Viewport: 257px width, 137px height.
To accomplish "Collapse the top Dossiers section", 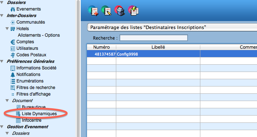I will [x=2, y=3].
